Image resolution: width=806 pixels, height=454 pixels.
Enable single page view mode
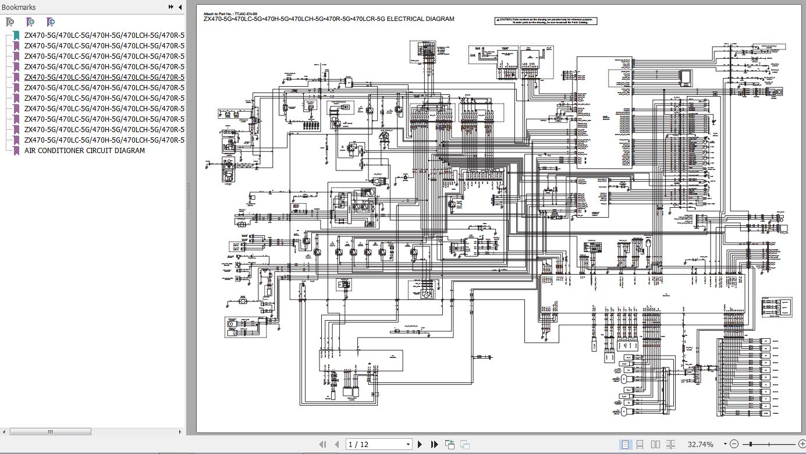(x=625, y=444)
